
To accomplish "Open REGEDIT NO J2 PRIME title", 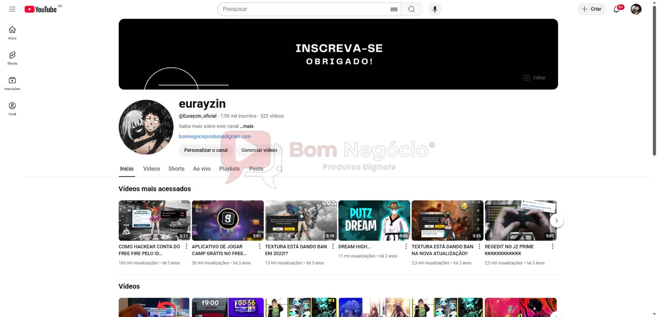I will pos(509,250).
